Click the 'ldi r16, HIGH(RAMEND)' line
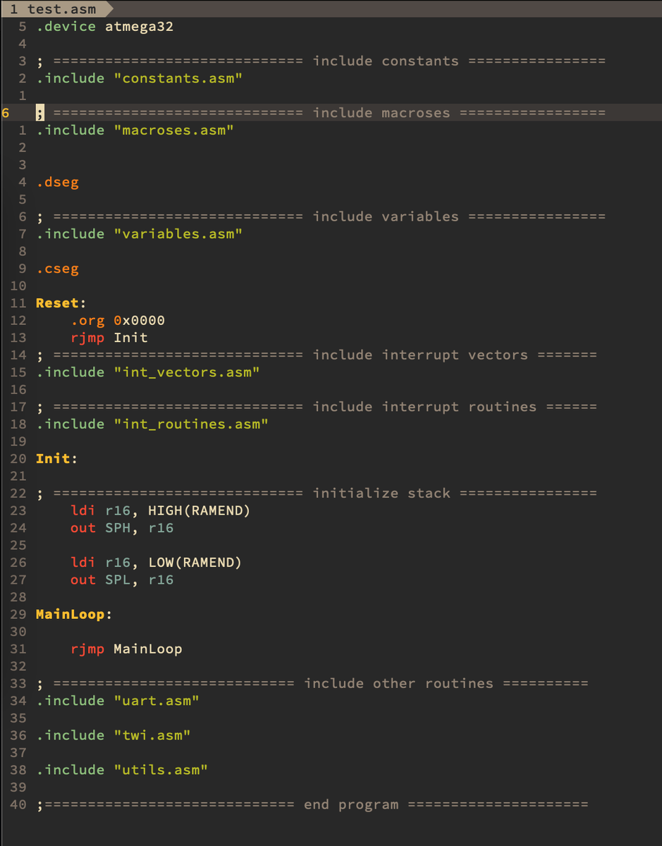Viewport: 662px width, 846px height. [161, 510]
